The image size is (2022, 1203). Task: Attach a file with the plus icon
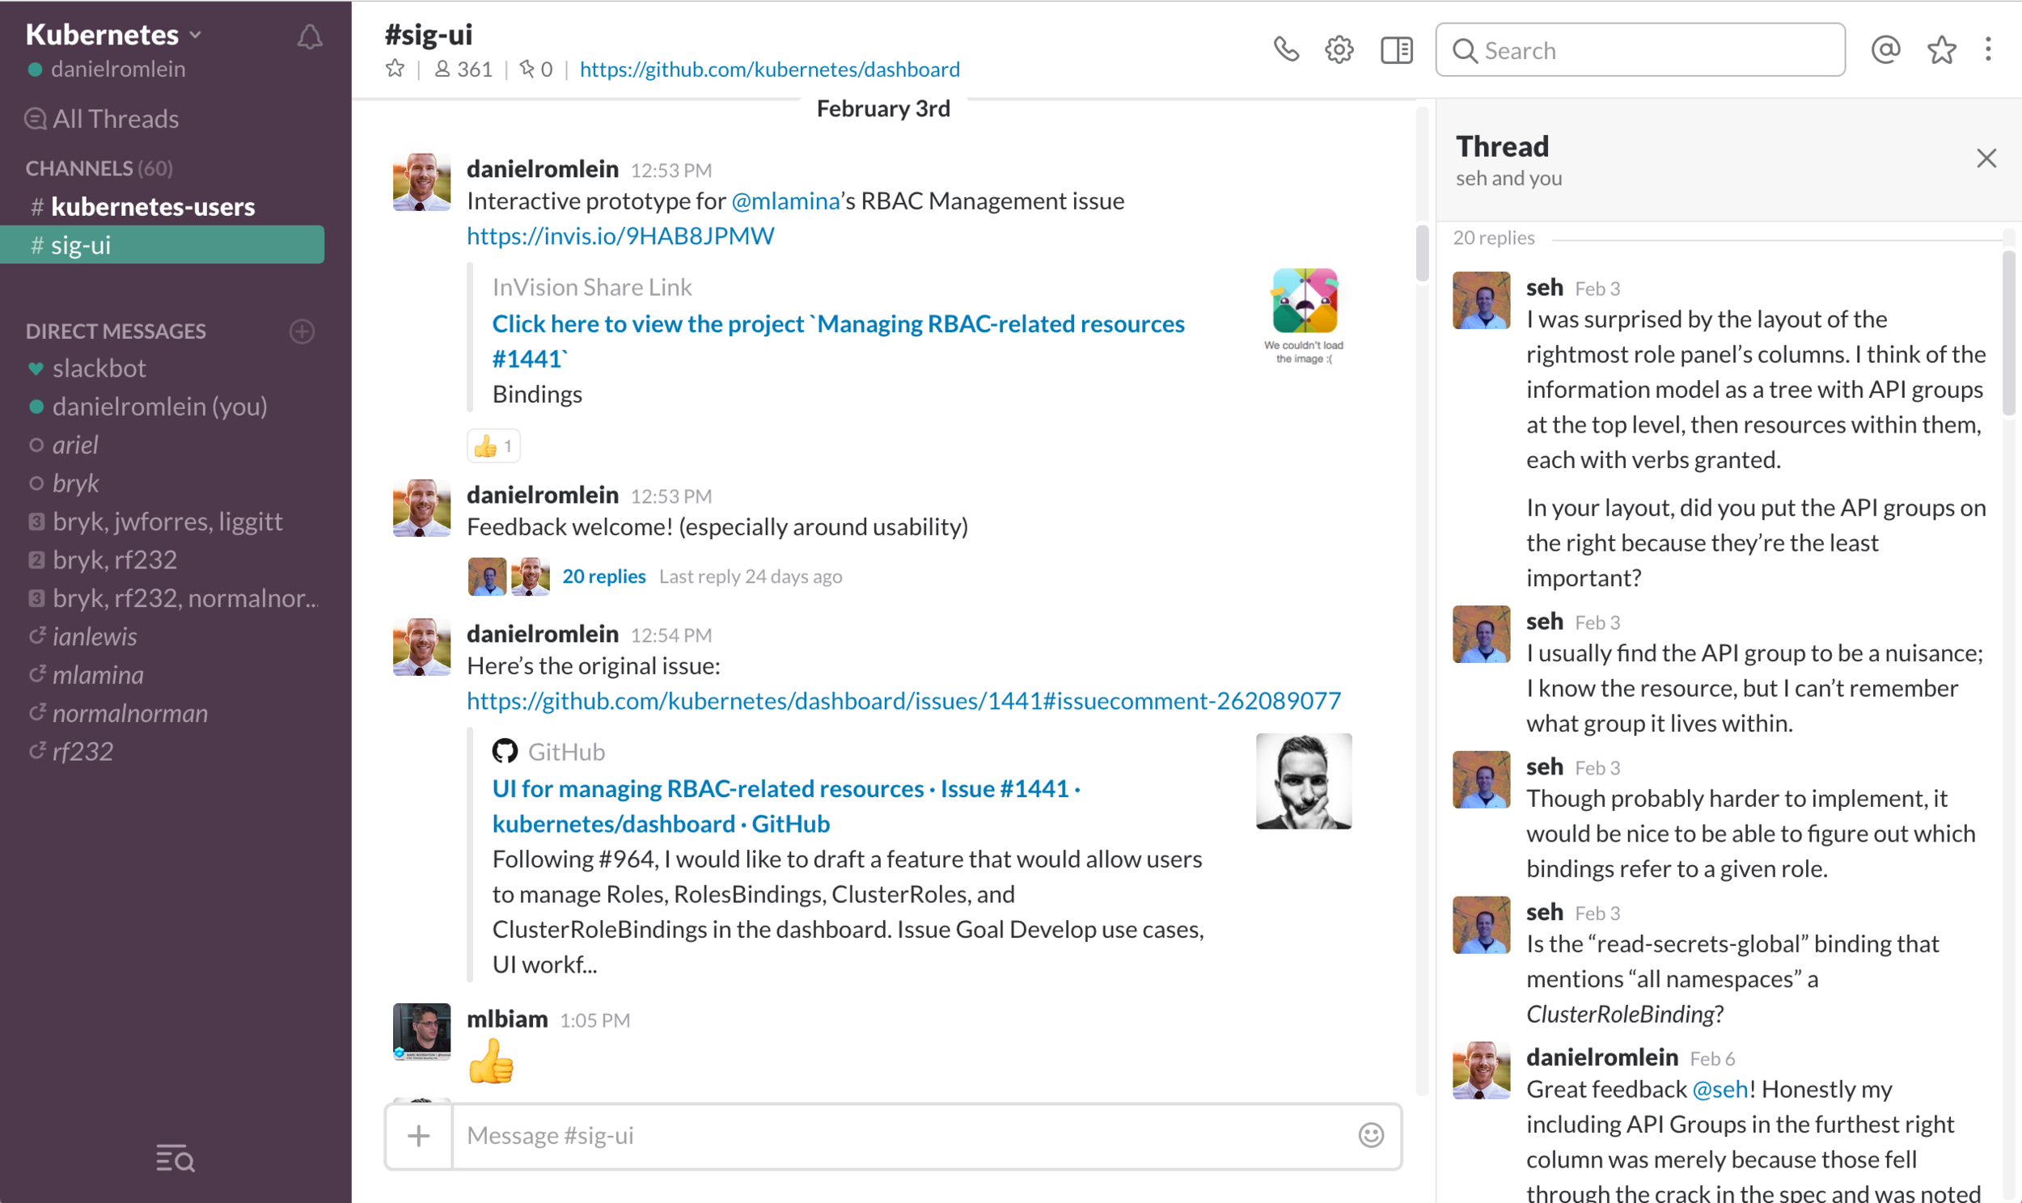point(419,1135)
